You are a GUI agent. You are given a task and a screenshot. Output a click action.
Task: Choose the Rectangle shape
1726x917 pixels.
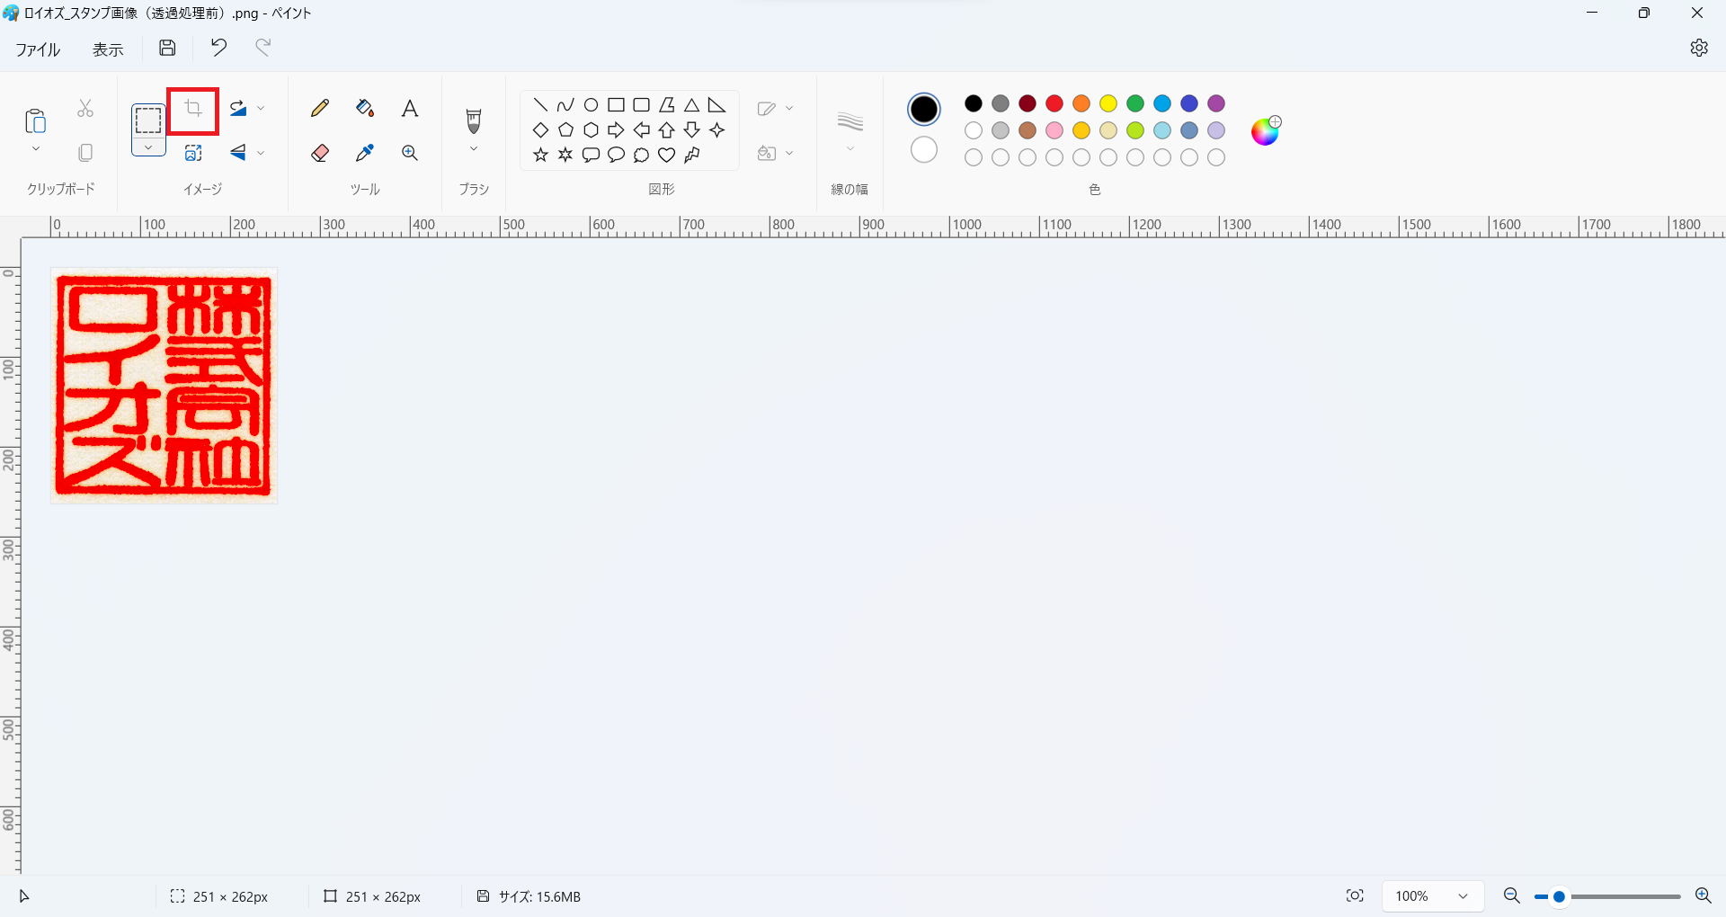click(x=616, y=105)
